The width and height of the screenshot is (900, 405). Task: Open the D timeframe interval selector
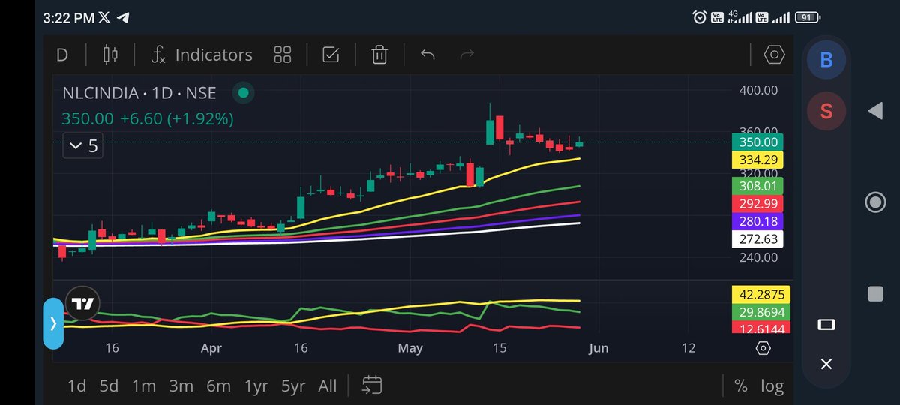coord(62,55)
